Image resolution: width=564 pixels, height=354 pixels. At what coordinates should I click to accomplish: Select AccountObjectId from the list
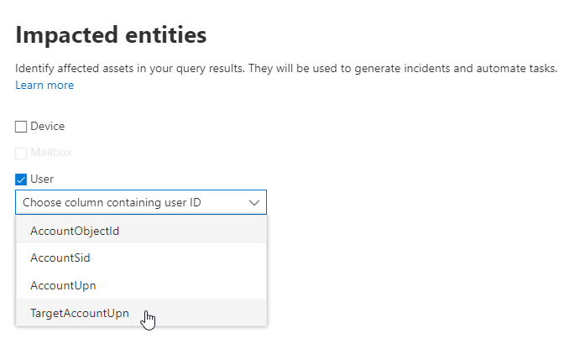point(75,231)
